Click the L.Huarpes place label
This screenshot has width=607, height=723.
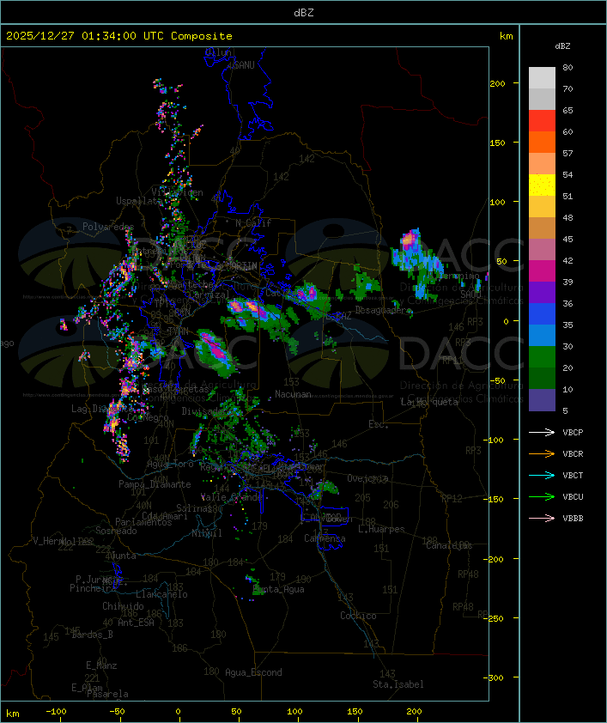[x=381, y=529]
